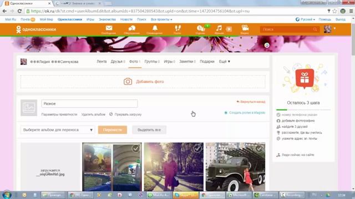
Task: Open arrow dropdown next to profile avatar
Action: pyautogui.click(x=334, y=28)
